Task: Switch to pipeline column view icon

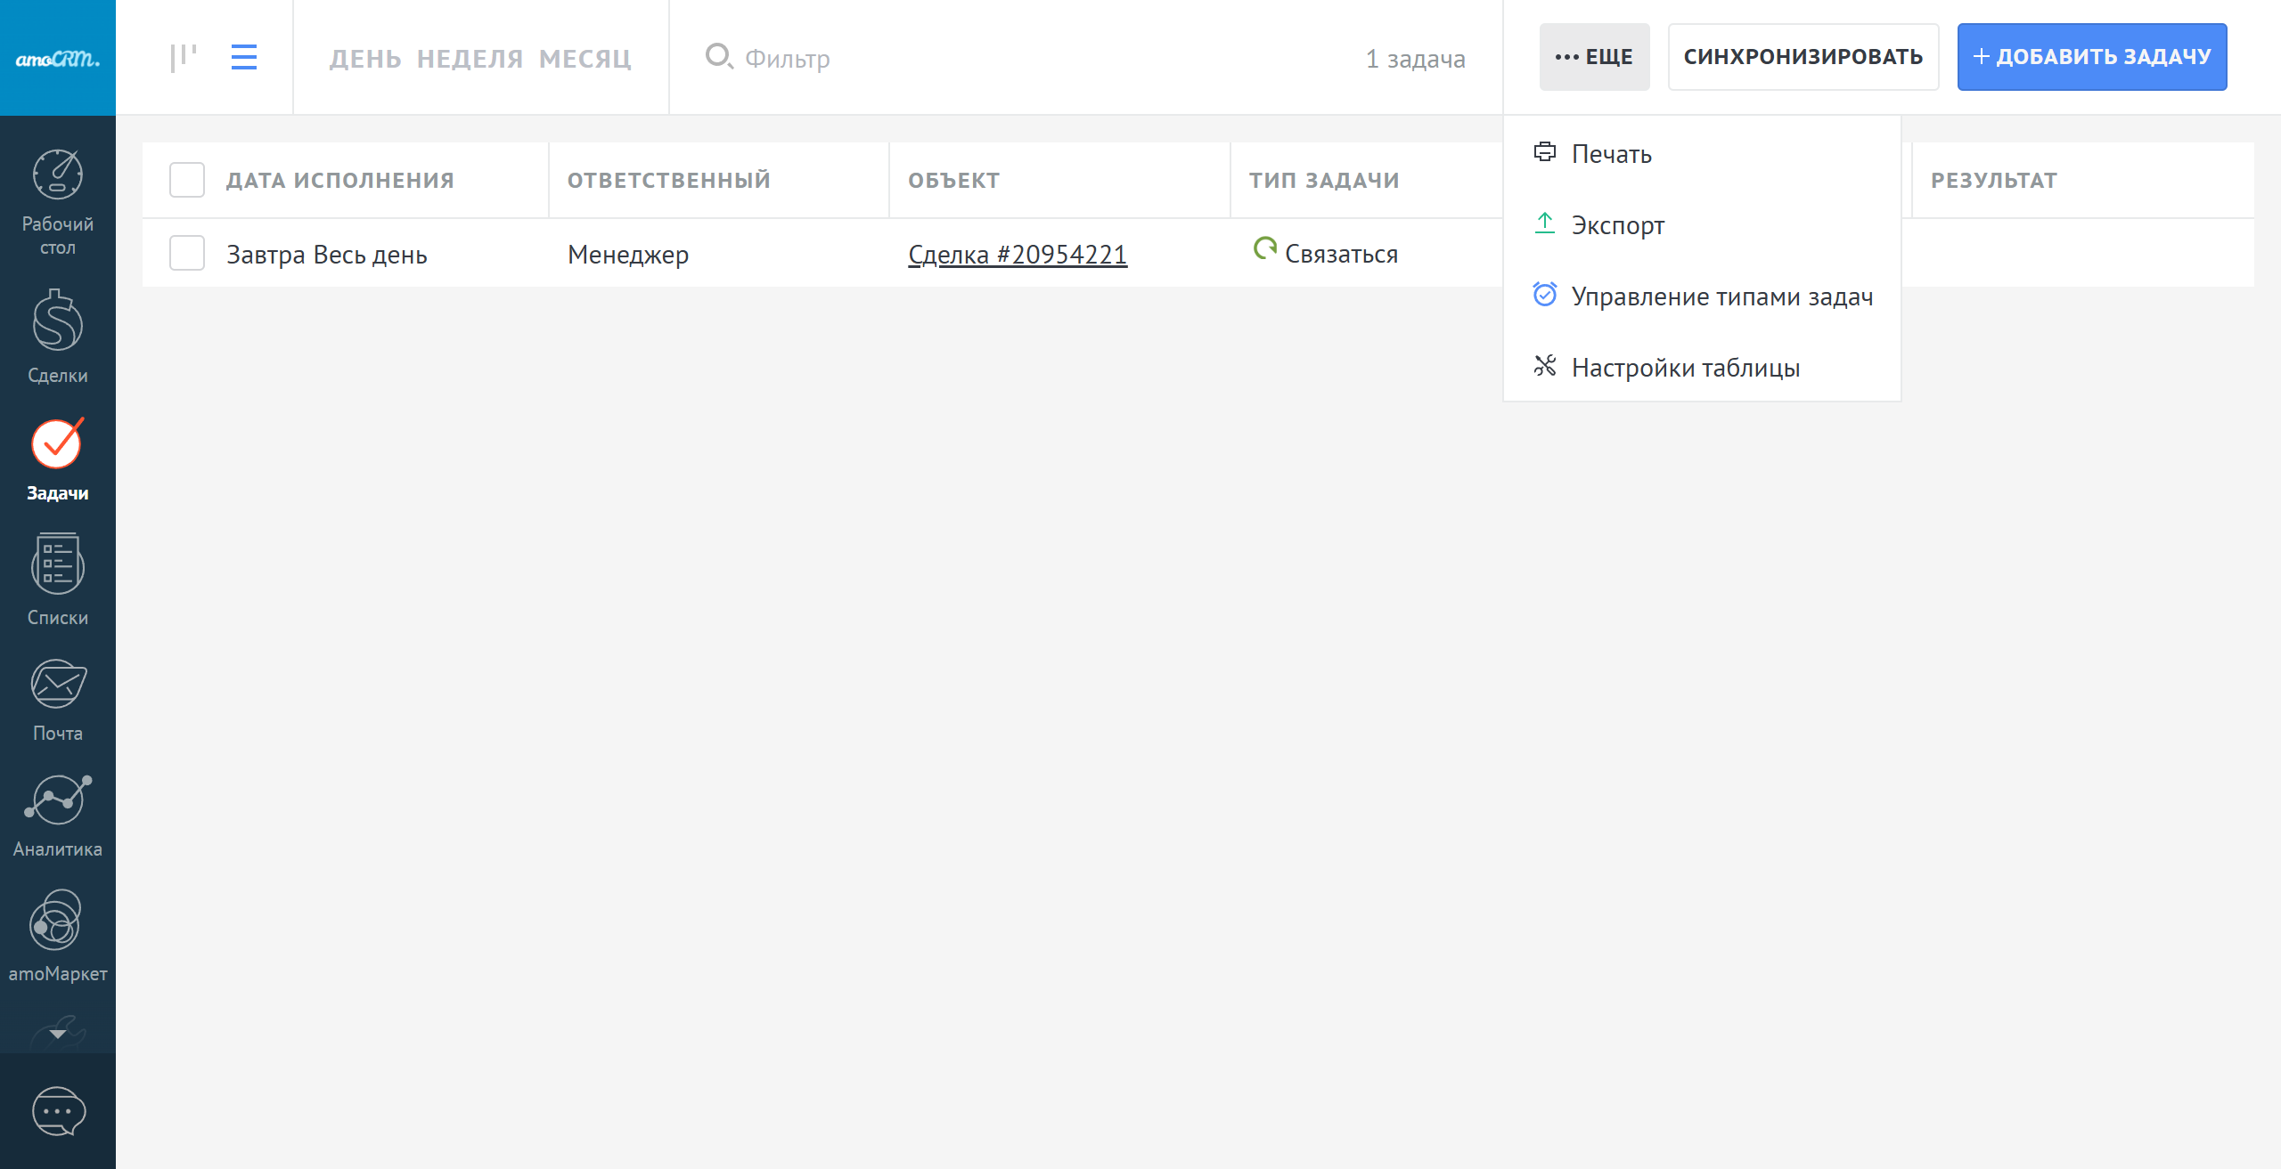Action: click(x=183, y=58)
